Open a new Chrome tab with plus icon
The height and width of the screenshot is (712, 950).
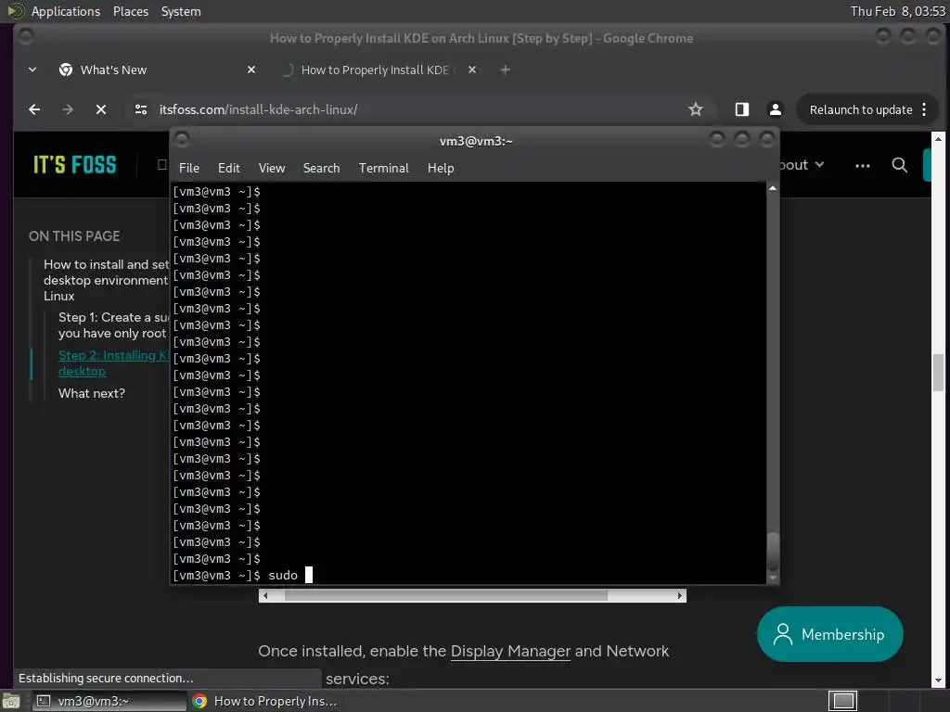(x=506, y=70)
